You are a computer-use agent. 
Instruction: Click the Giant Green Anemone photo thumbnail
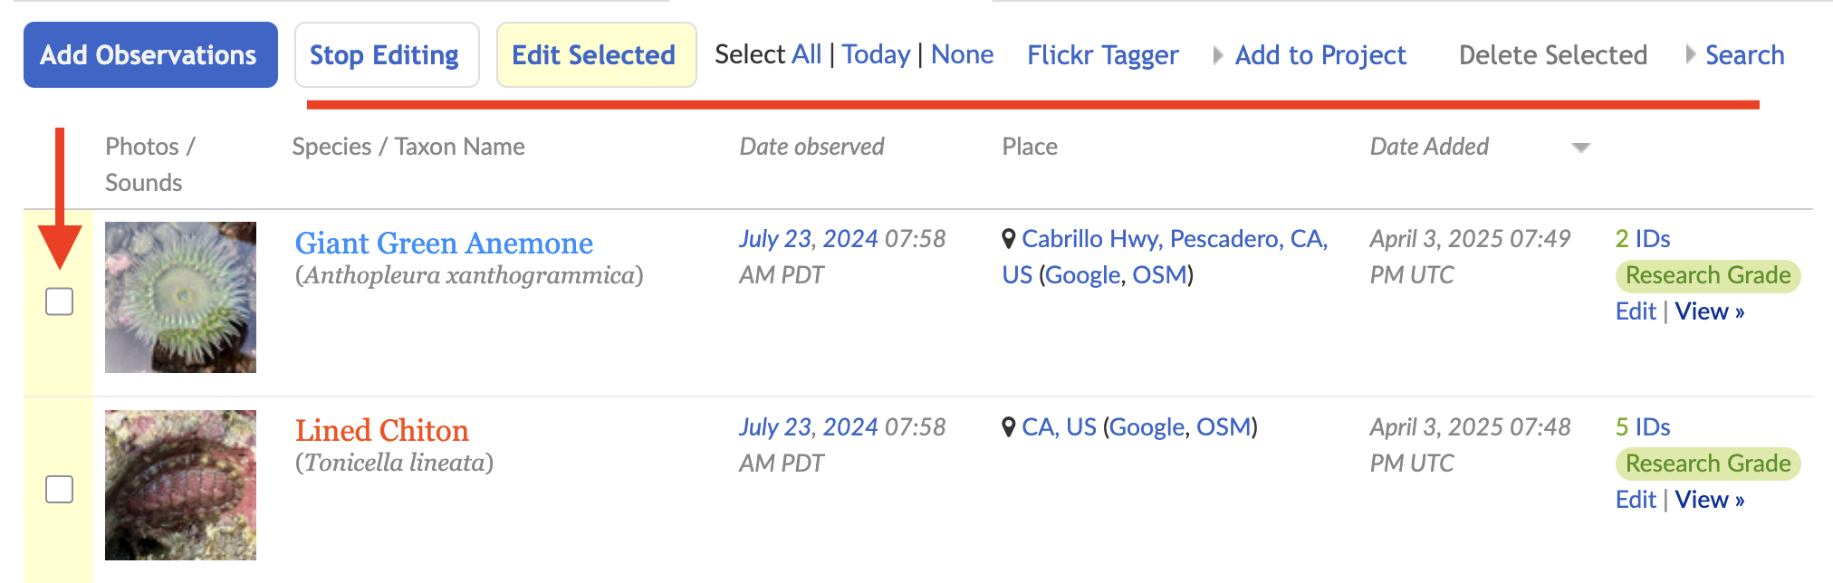pyautogui.click(x=180, y=297)
